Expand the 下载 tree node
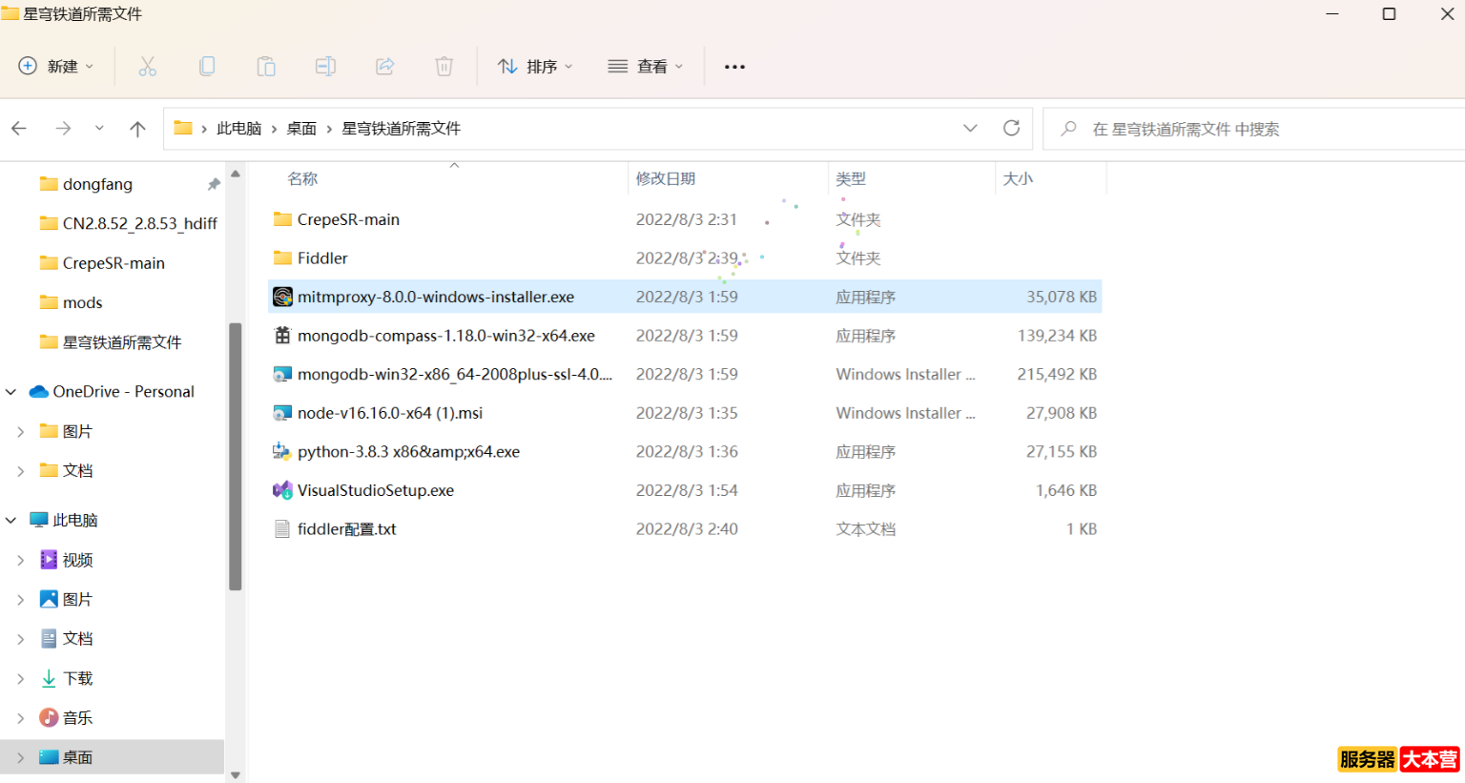Screen dimensions: 1465x783 (21, 678)
